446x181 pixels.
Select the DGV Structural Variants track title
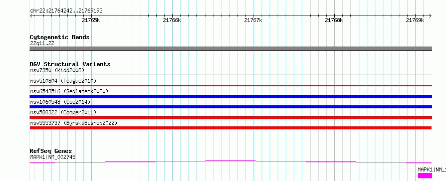70,64
